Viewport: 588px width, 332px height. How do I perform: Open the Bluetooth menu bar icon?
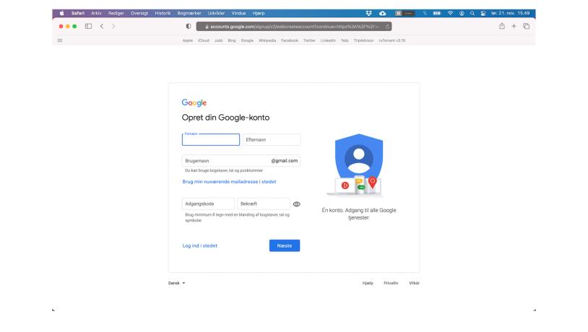(425, 13)
